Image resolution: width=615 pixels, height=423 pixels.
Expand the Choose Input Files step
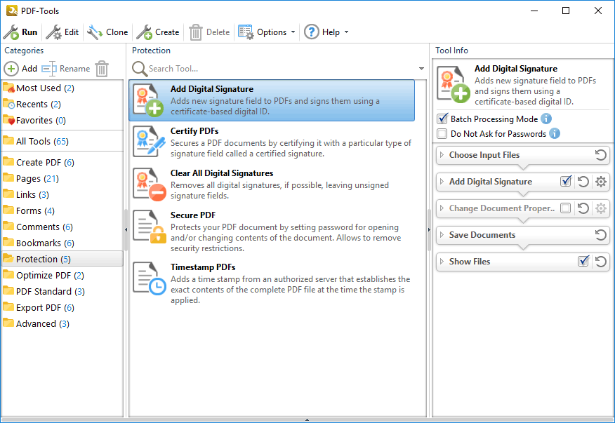pos(442,155)
